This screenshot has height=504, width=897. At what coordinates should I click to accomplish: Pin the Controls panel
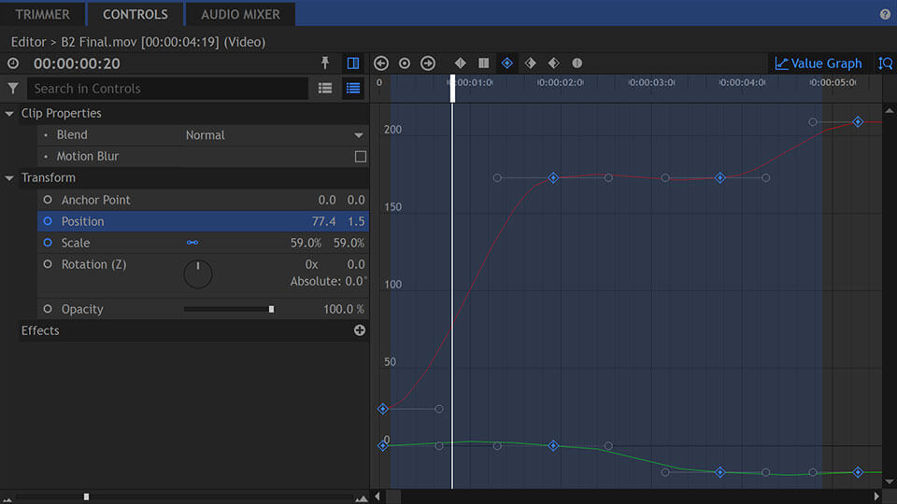click(325, 63)
